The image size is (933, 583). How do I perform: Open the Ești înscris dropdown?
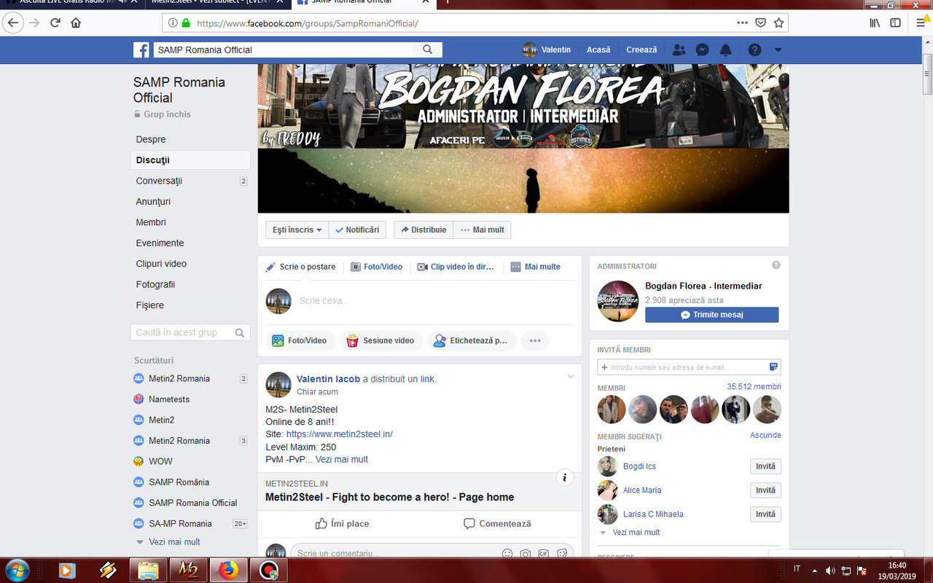297,230
